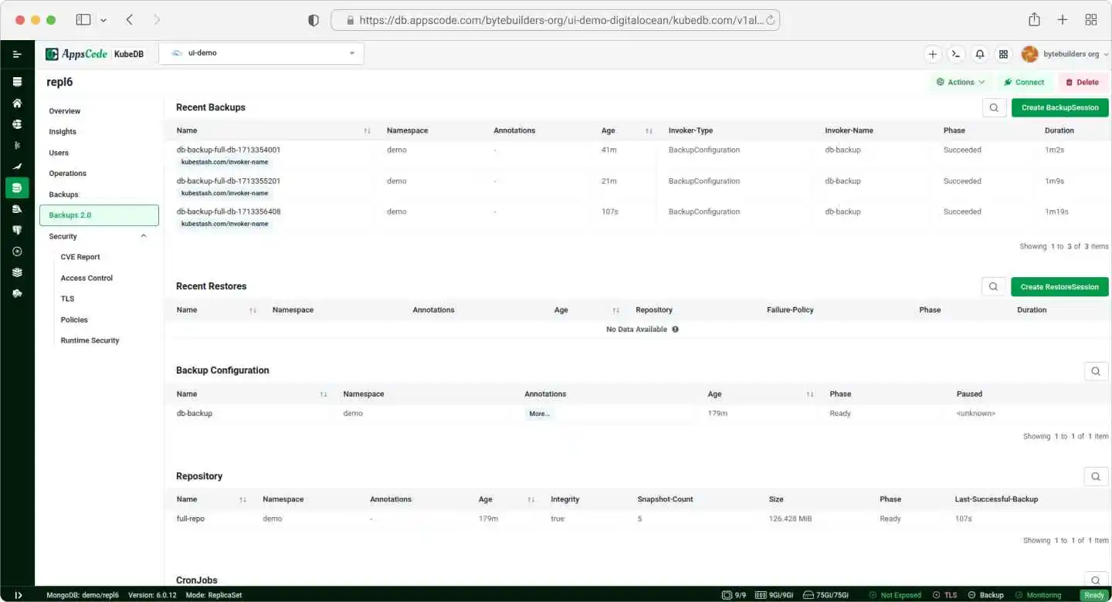
Task: Open the ui-demo cluster dropdown
Action: pyautogui.click(x=261, y=53)
